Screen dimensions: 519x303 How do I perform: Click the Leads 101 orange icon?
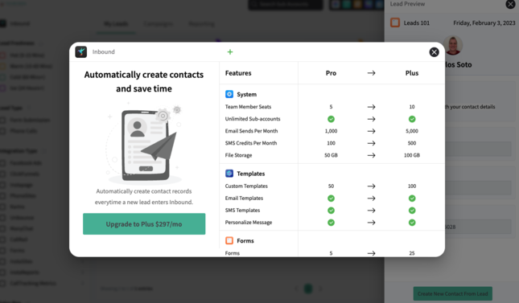pyautogui.click(x=395, y=23)
